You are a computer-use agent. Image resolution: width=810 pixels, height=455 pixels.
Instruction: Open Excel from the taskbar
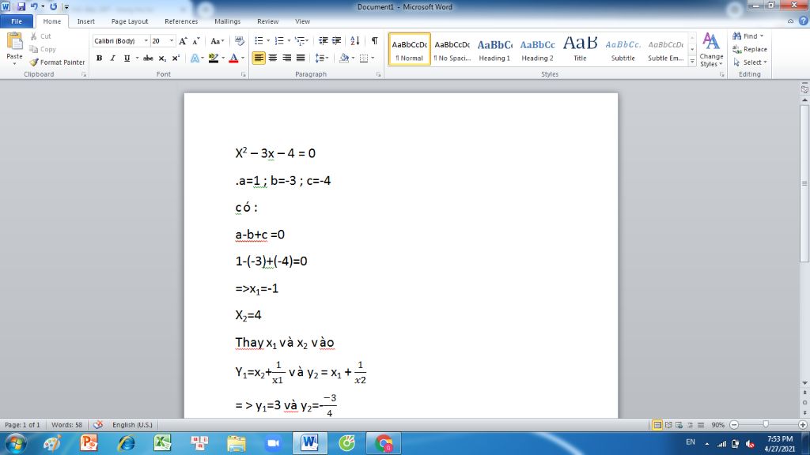(162, 443)
